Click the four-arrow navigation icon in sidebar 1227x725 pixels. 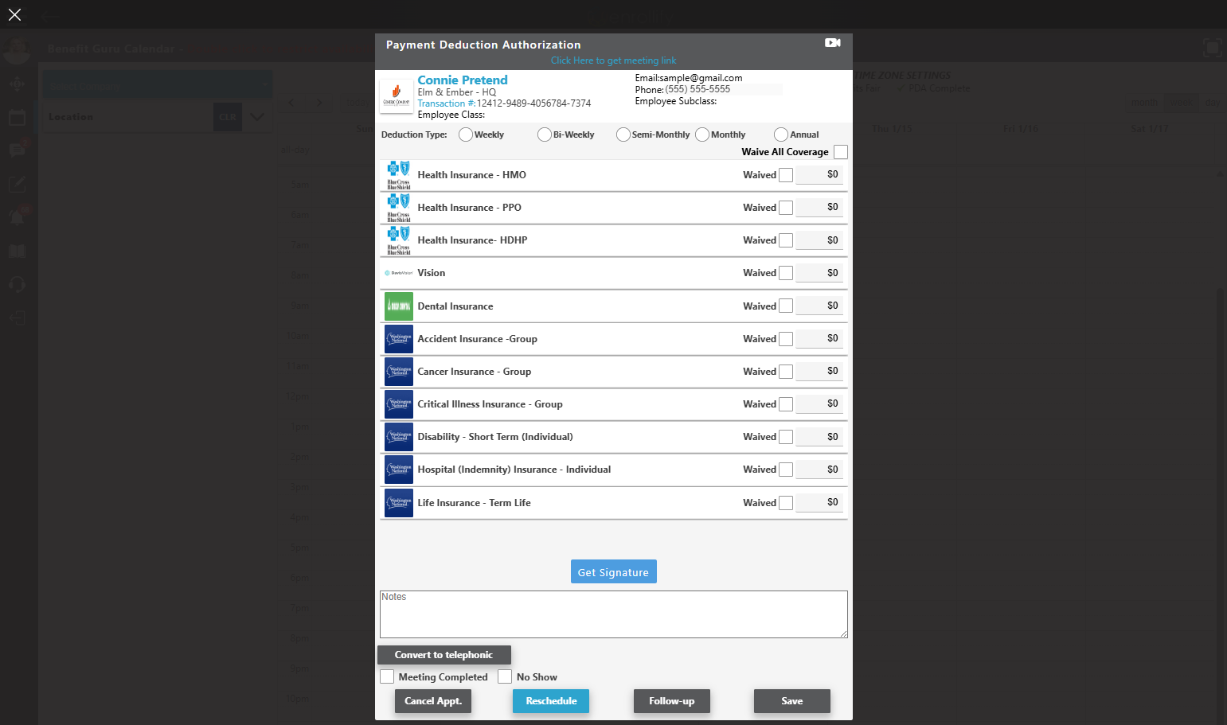pyautogui.click(x=17, y=84)
